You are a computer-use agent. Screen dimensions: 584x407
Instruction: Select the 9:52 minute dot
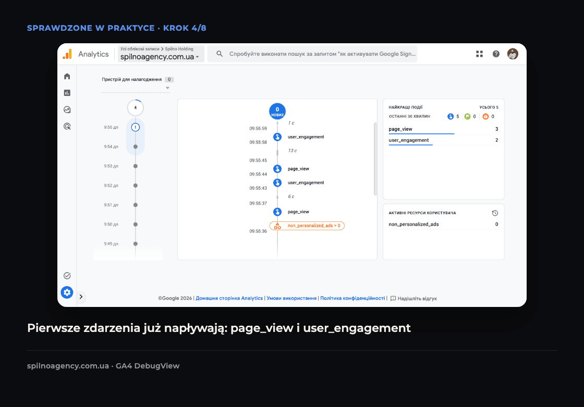point(136,186)
